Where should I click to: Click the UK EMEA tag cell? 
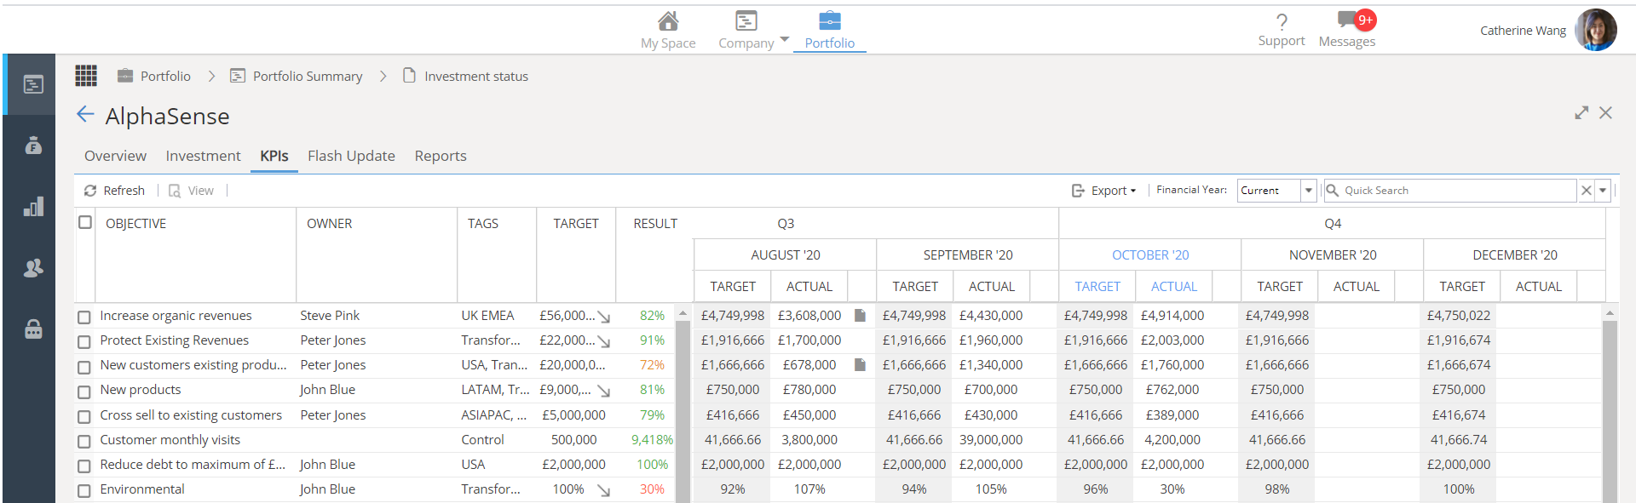(487, 315)
